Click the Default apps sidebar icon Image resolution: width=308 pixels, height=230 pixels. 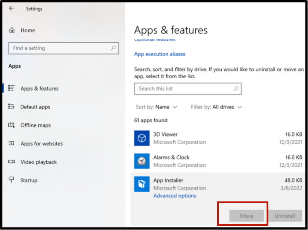12,107
